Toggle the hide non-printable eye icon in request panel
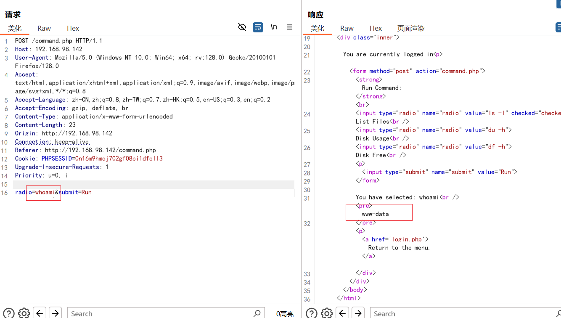 pyautogui.click(x=242, y=27)
